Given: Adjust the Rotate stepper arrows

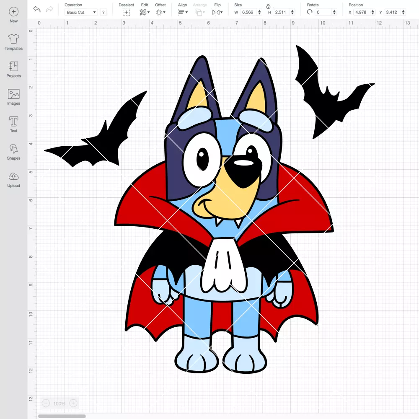Looking at the screenshot, I should point(334,12).
